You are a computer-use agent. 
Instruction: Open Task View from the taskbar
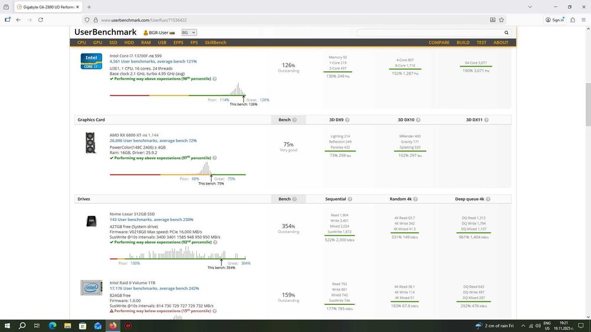coord(37,326)
